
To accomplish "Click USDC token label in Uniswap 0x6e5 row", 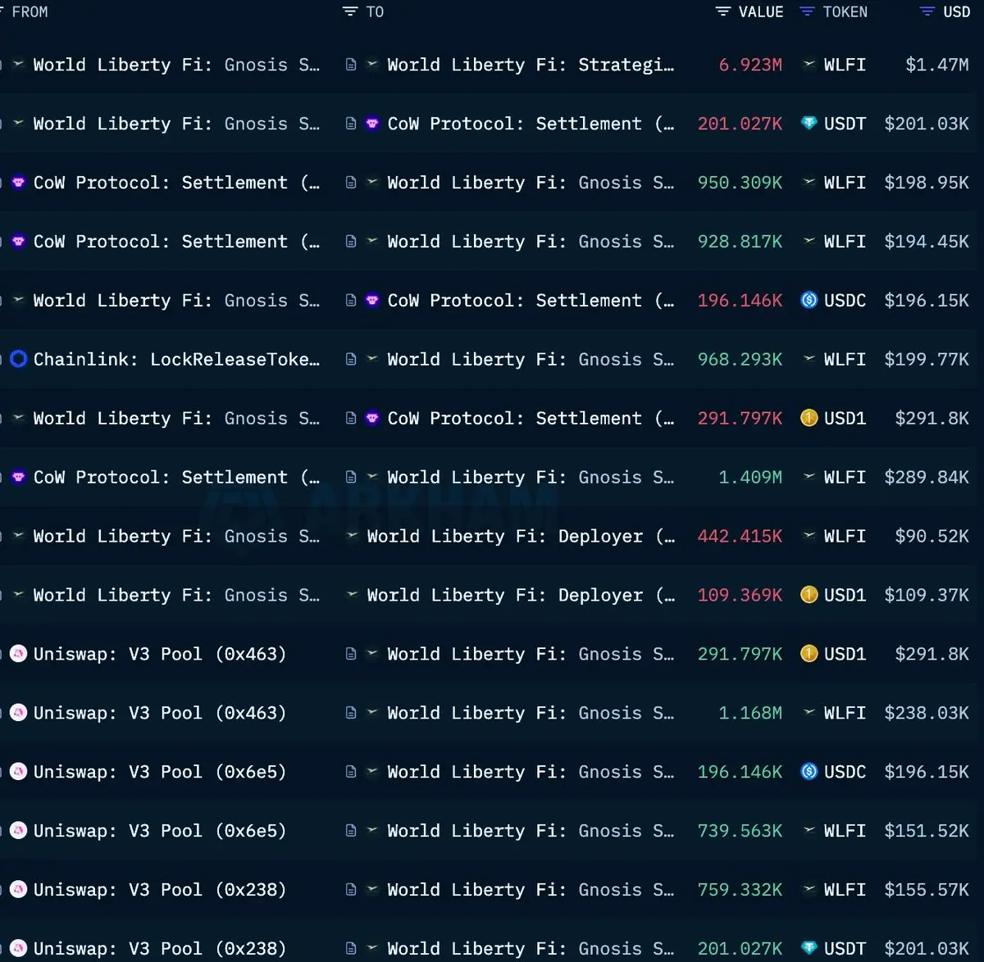I will coord(845,772).
